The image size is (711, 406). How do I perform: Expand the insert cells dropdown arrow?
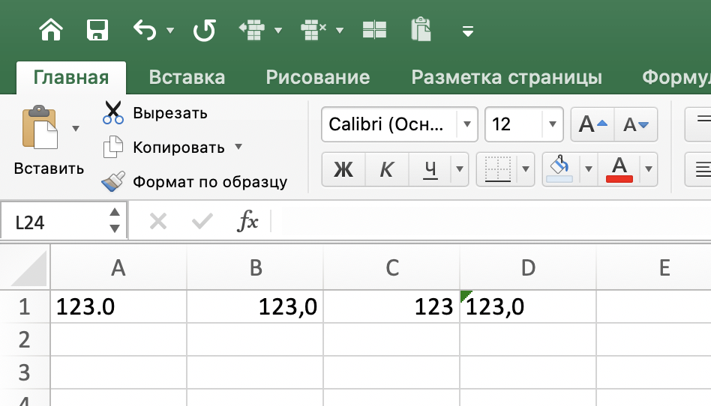click(278, 31)
